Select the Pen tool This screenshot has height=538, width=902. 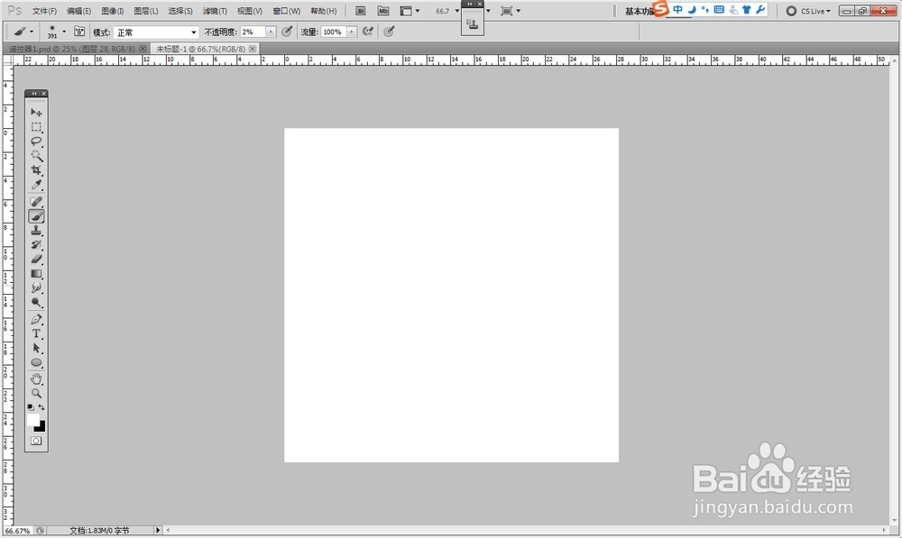coord(36,320)
